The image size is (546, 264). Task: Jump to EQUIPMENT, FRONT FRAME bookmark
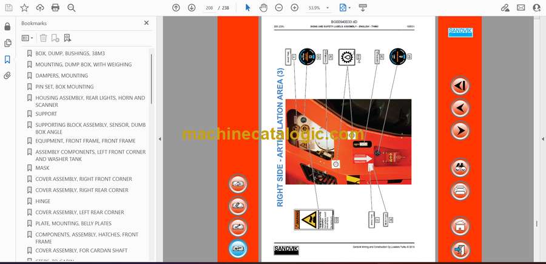[86, 141]
